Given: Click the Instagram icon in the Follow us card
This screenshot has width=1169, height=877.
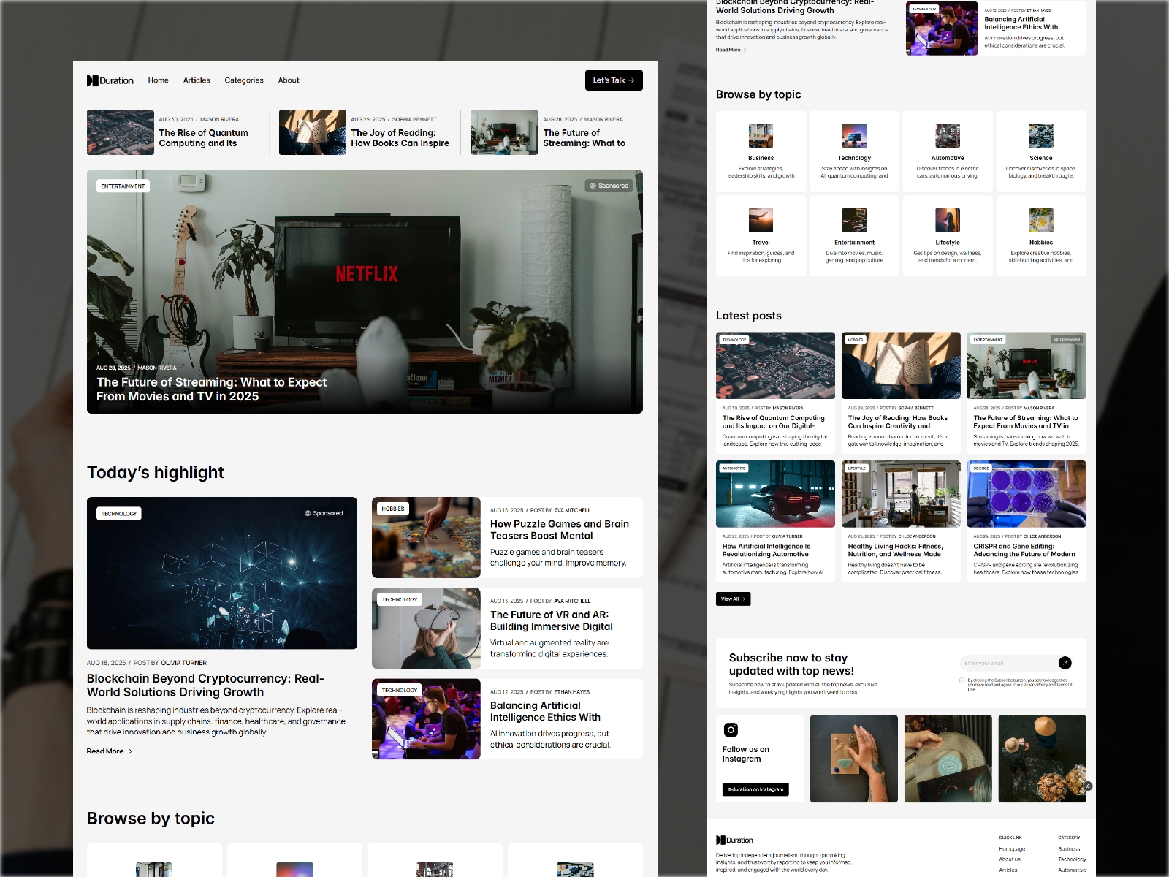Looking at the screenshot, I should (730, 729).
